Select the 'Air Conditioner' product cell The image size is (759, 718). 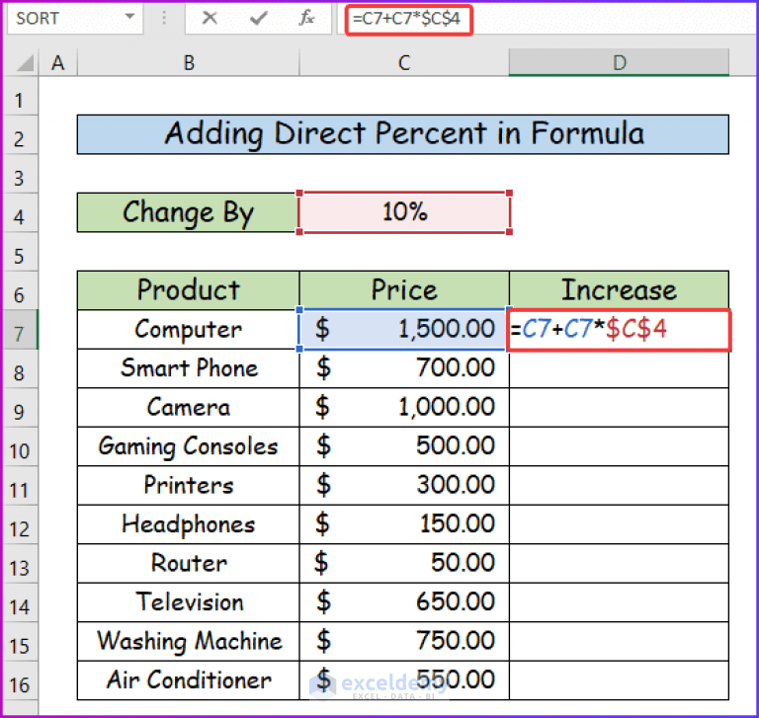(189, 680)
